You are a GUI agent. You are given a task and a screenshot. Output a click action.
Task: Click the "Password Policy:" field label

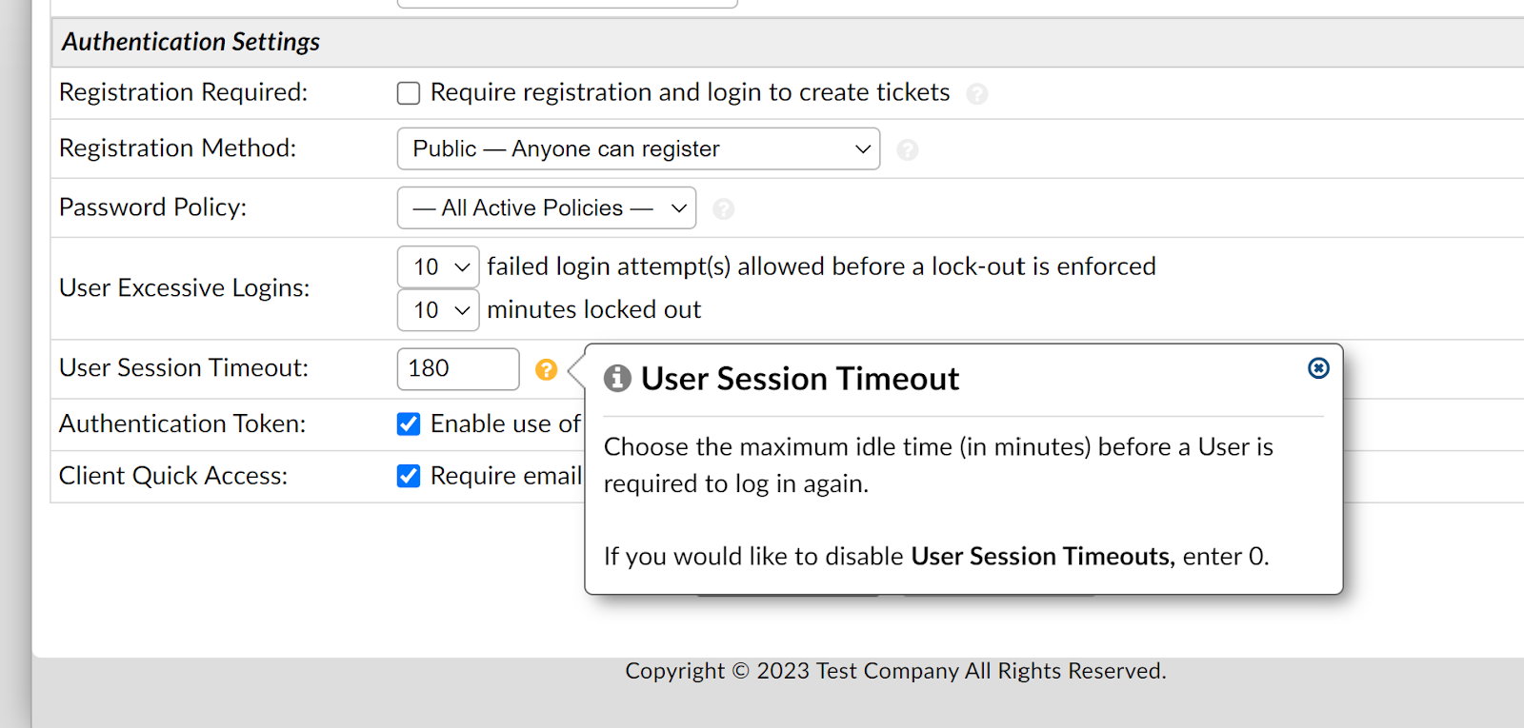(152, 207)
